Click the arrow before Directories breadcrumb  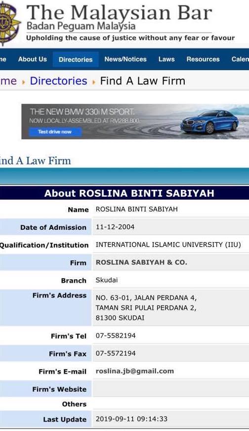point(23,82)
